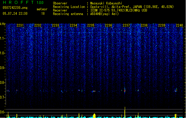
Task: Click the 2235 time marker
Action: [91, 25]
